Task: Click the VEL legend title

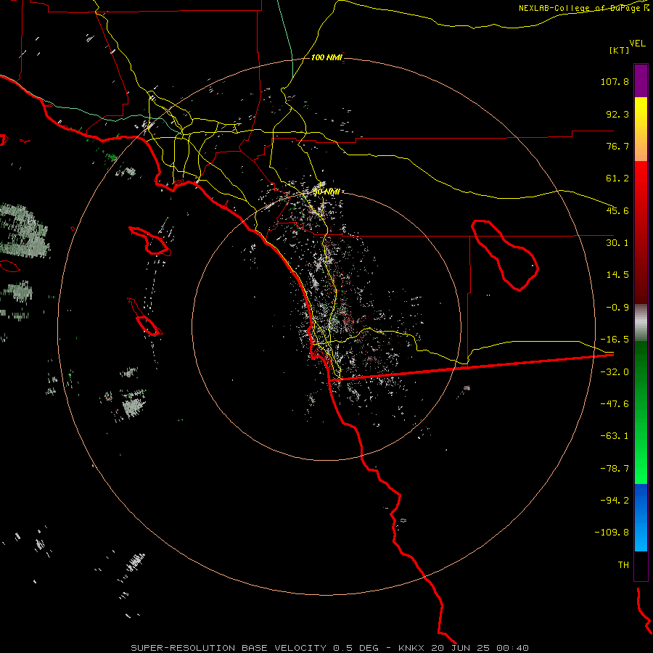Action: point(638,44)
